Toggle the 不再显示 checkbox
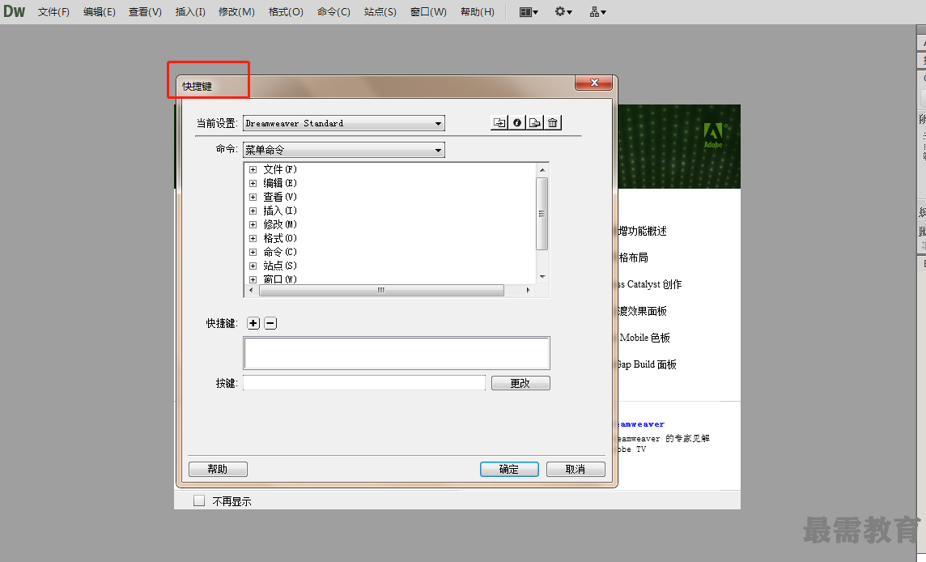The image size is (926, 562). tap(199, 500)
